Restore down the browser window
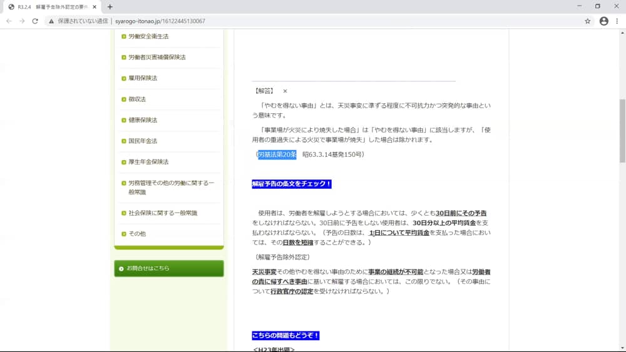 (x=598, y=6)
